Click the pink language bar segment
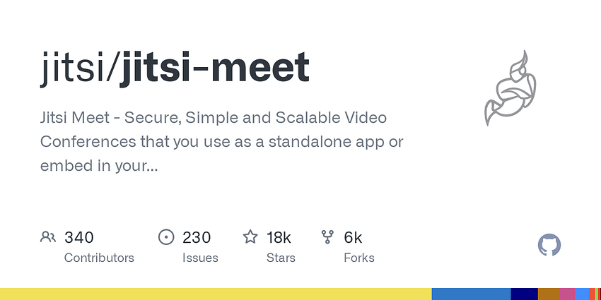Screen dimensions: 601x300 click(567, 294)
